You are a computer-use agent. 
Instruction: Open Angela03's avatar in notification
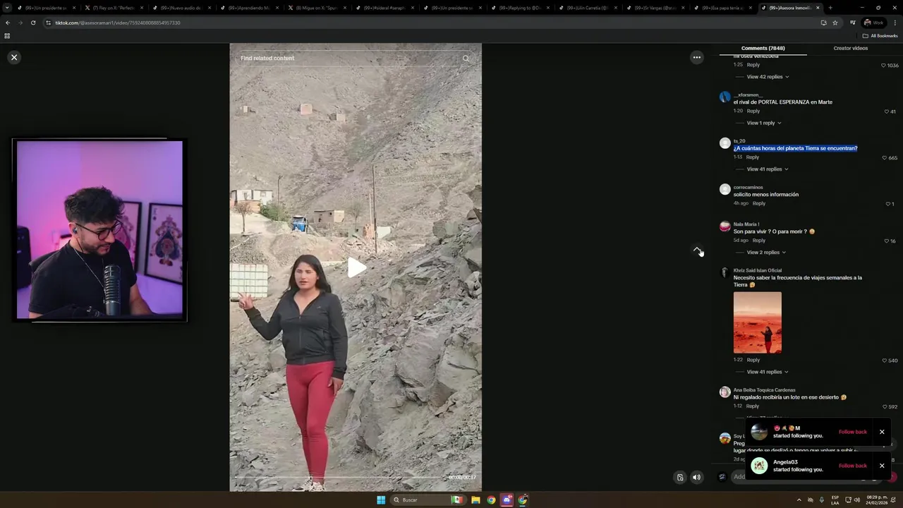(x=759, y=466)
